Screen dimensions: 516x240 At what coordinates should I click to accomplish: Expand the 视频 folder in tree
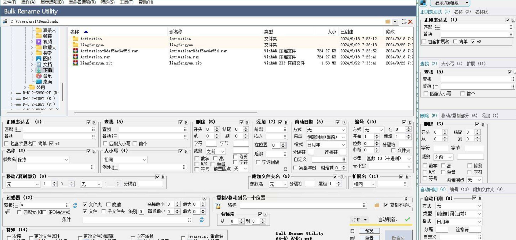[32, 42]
